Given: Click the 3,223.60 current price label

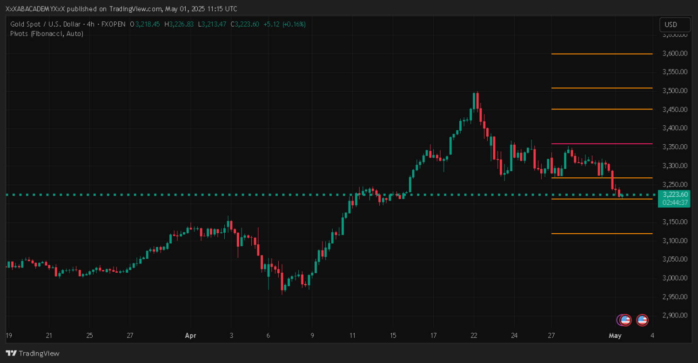Looking at the screenshot, I should coord(675,195).
